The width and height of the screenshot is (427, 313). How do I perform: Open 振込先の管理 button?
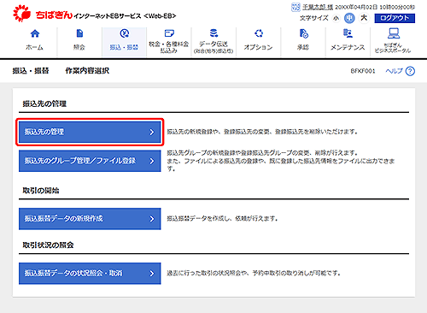90,132
